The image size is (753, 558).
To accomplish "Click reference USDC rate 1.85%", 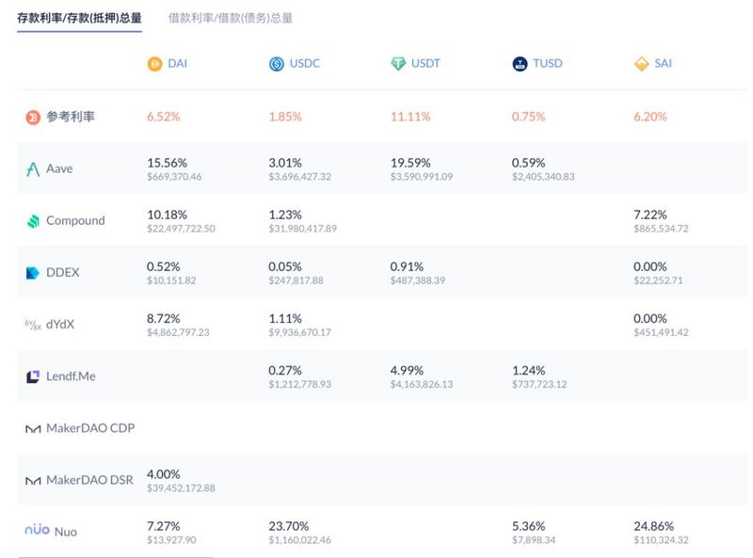I will (x=285, y=117).
